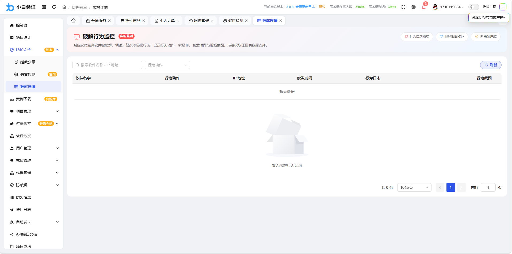
Task: Click the 实时监测 badge
Action: click(x=127, y=36)
